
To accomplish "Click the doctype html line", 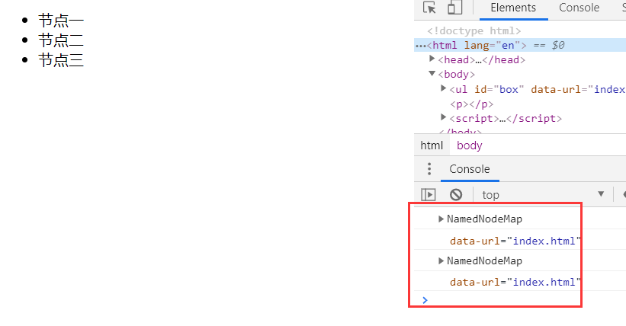I will pyautogui.click(x=474, y=30).
